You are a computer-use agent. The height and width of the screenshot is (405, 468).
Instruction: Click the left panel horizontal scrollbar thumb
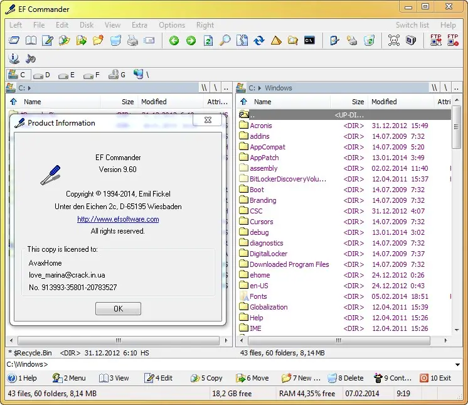pyautogui.click(x=119, y=340)
